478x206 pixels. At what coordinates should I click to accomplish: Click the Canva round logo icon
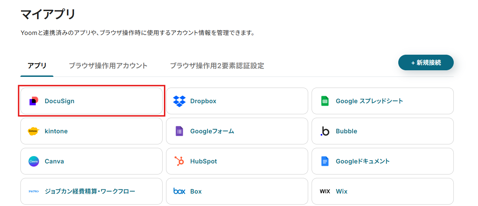[34, 161]
